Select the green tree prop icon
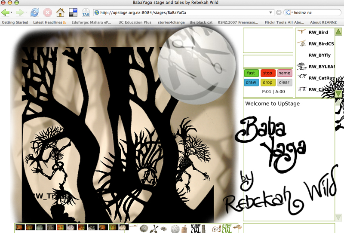The height and width of the screenshot is (233, 344). [227, 229]
